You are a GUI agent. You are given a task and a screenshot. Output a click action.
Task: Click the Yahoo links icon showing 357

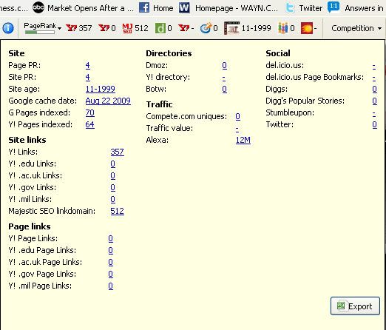tap(71, 28)
